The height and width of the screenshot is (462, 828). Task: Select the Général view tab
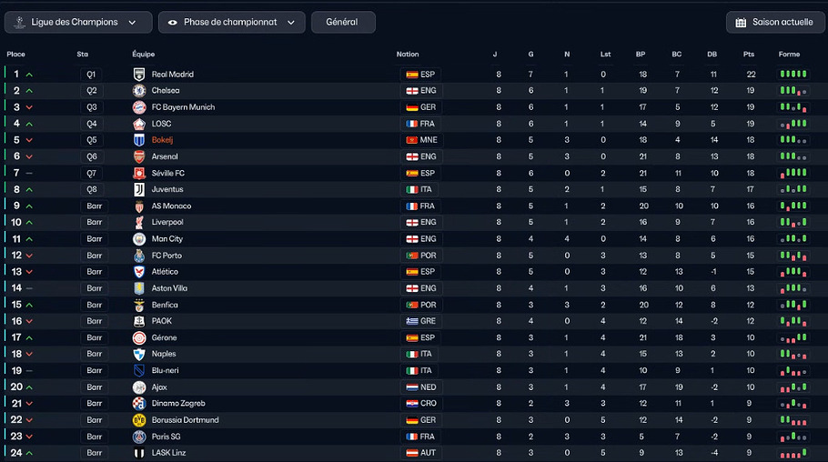click(343, 22)
